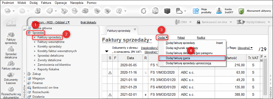Click the green Abonament aktywny shield icon
This screenshot has height=99, width=273.
(x=241, y=11)
